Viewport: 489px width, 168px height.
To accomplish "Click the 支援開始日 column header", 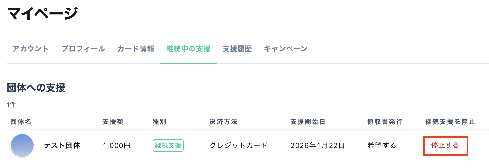I will (308, 122).
